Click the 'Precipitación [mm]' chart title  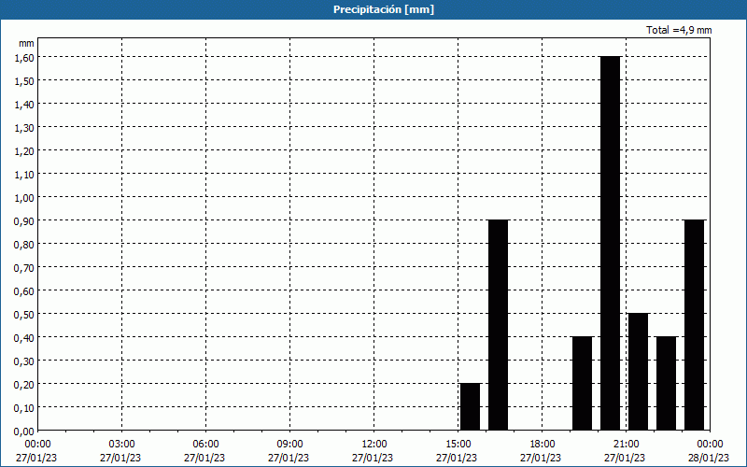tap(384, 9)
